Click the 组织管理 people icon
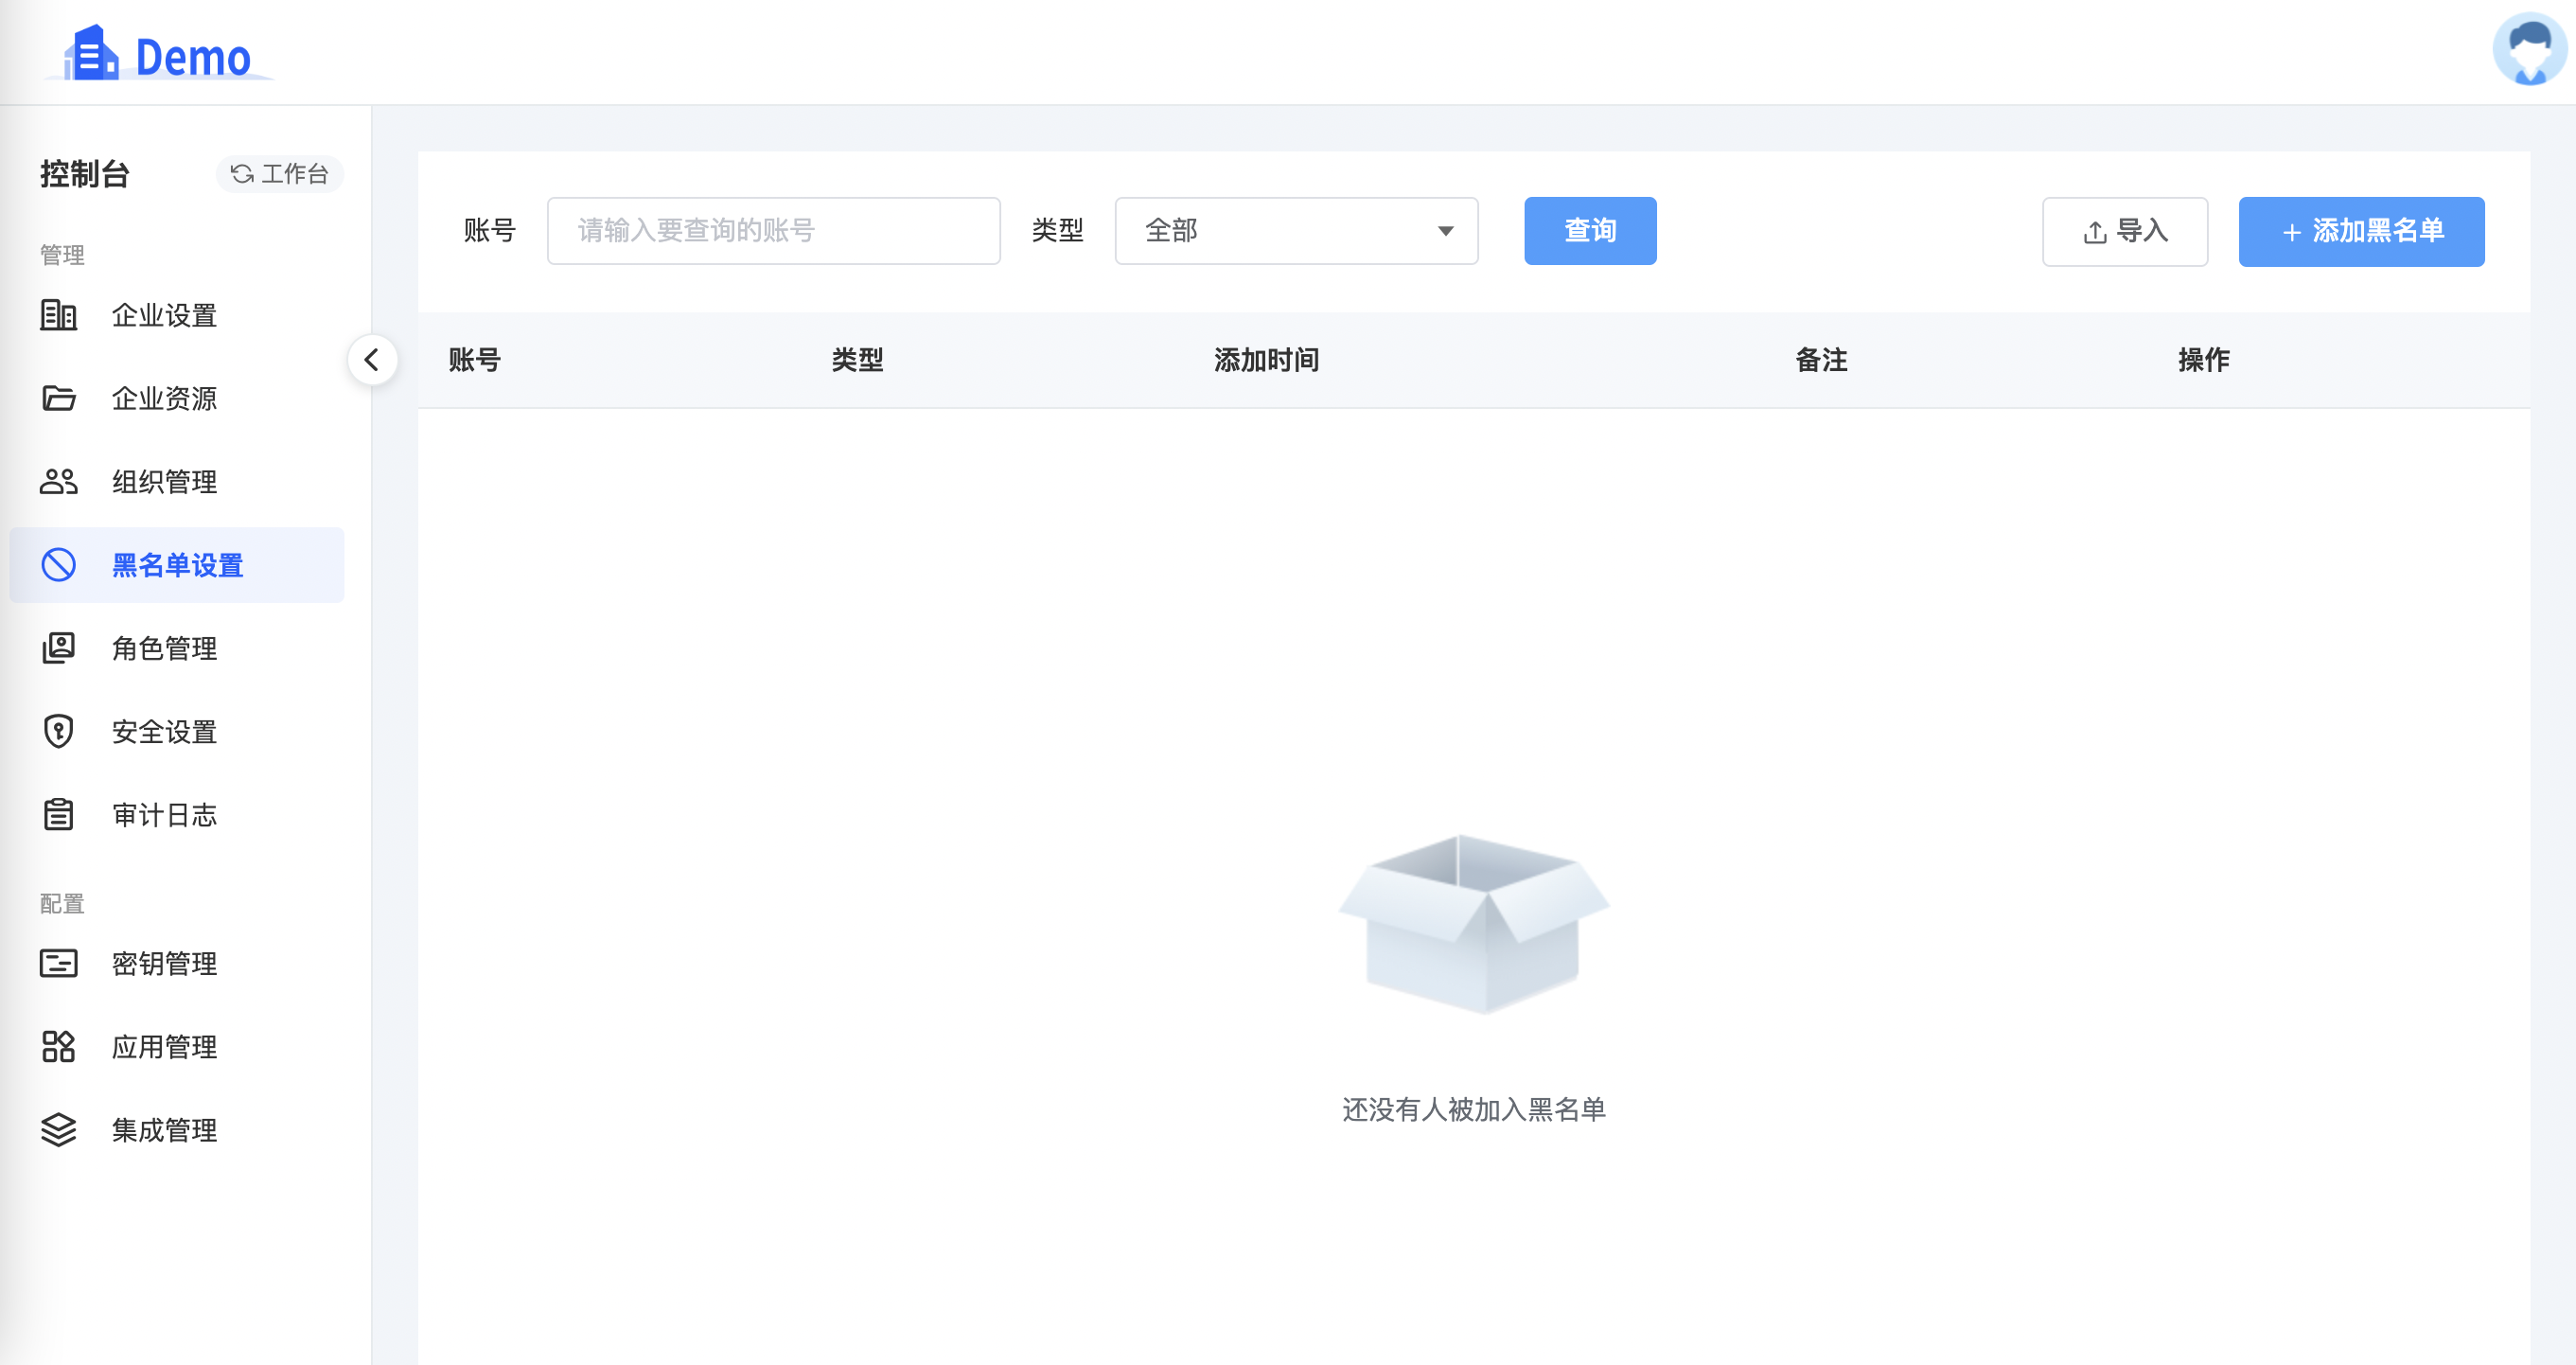The width and height of the screenshot is (2576, 1365). 58,482
